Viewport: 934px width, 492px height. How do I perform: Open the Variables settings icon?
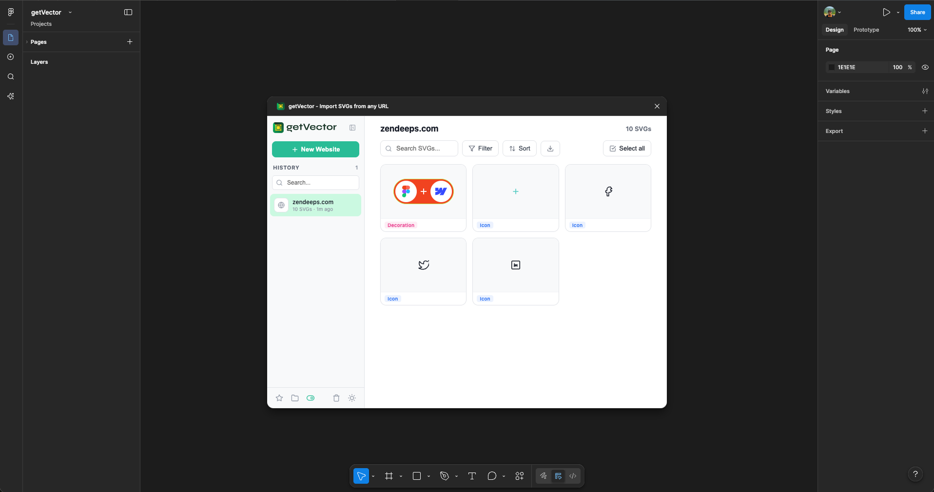tap(925, 91)
